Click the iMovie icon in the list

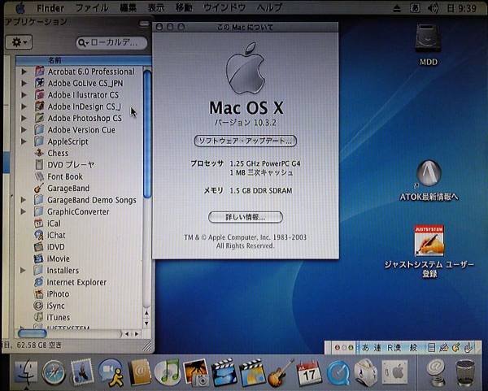click(x=38, y=258)
